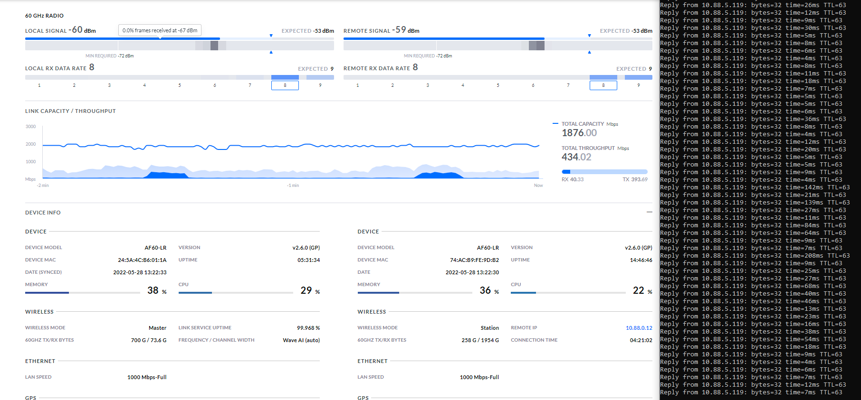The width and height of the screenshot is (861, 400).
Task: Click the remote expected signal bottom triangle marker
Action: pos(590,52)
